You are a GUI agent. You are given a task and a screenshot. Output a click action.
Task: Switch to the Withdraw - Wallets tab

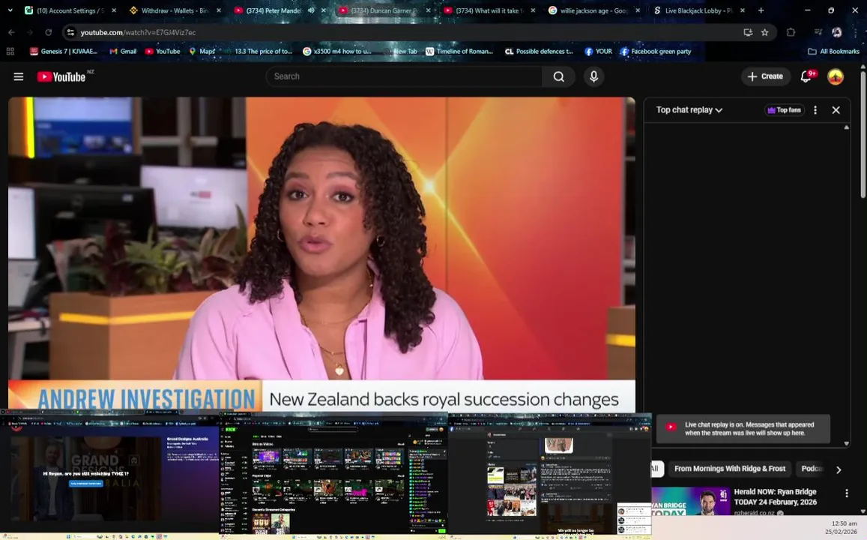click(x=175, y=10)
